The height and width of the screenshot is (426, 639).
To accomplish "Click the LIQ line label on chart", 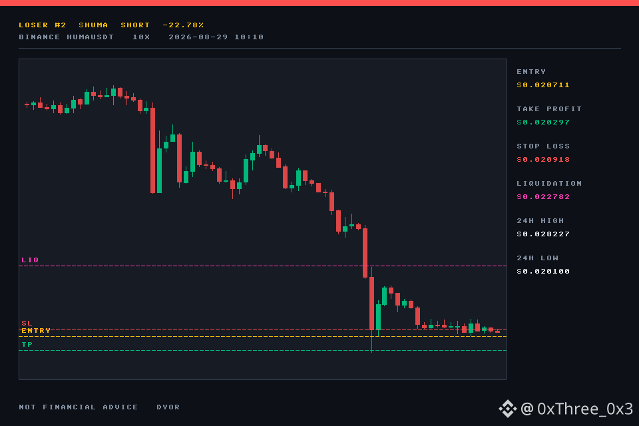I will [x=30, y=260].
